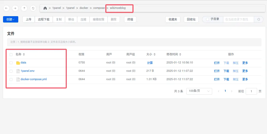Open the 收藏夹 favorites
The width and height of the screenshot is (267, 134).
tap(173, 19)
